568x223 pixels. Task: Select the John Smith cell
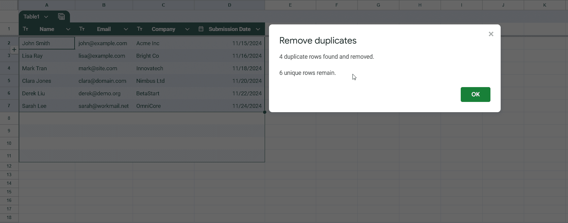pos(47,43)
